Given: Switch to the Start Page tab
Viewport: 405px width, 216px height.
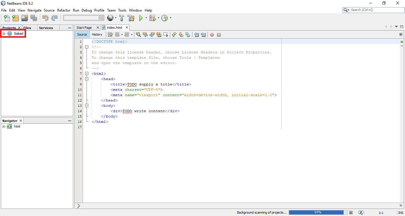Looking at the screenshot, I should [85, 27].
